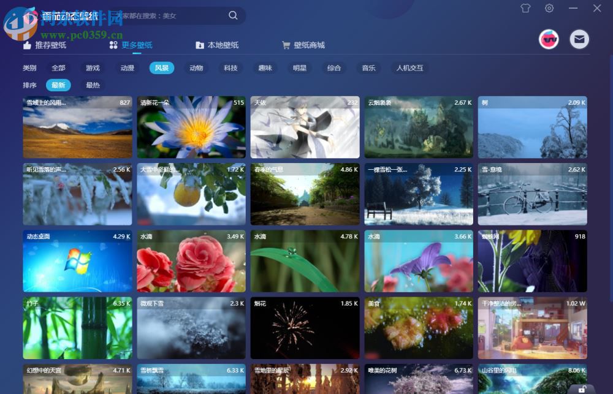
Task: Sort wallpapers by 最新
Action: (x=58, y=85)
